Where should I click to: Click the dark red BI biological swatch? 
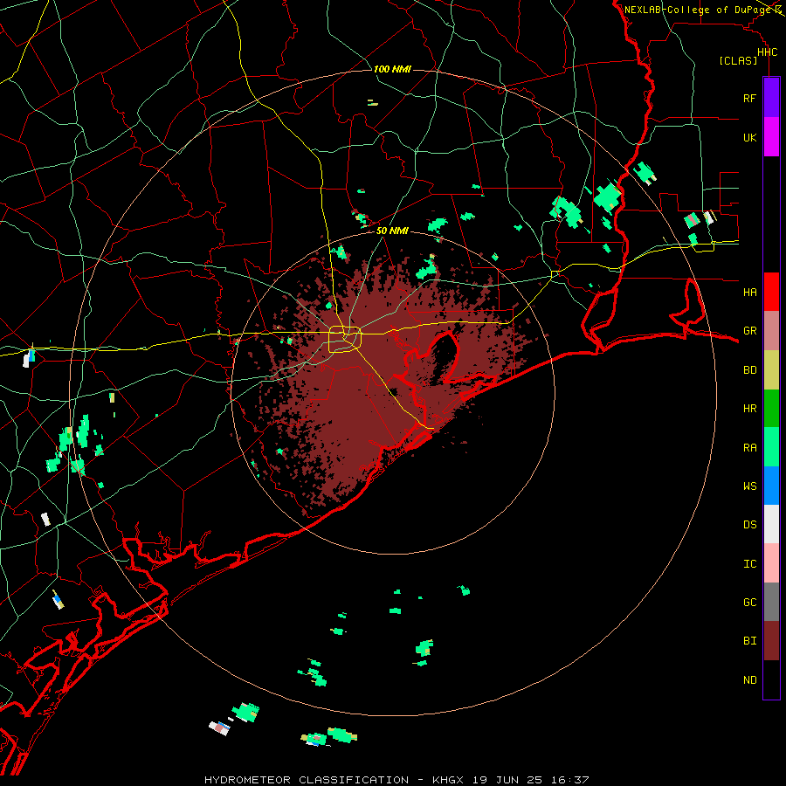pyautogui.click(x=771, y=641)
